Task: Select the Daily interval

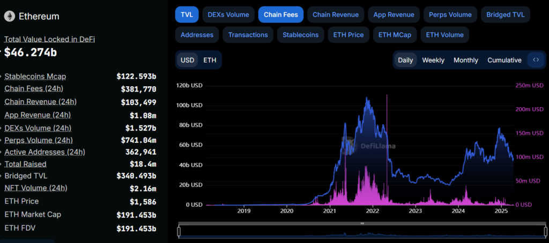Action: coord(405,60)
